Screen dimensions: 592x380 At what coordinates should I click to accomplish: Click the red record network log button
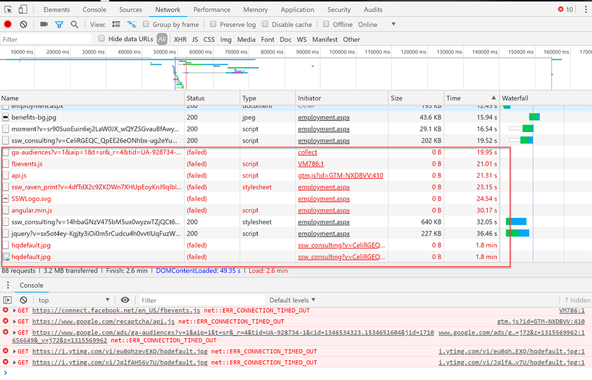tap(8, 25)
